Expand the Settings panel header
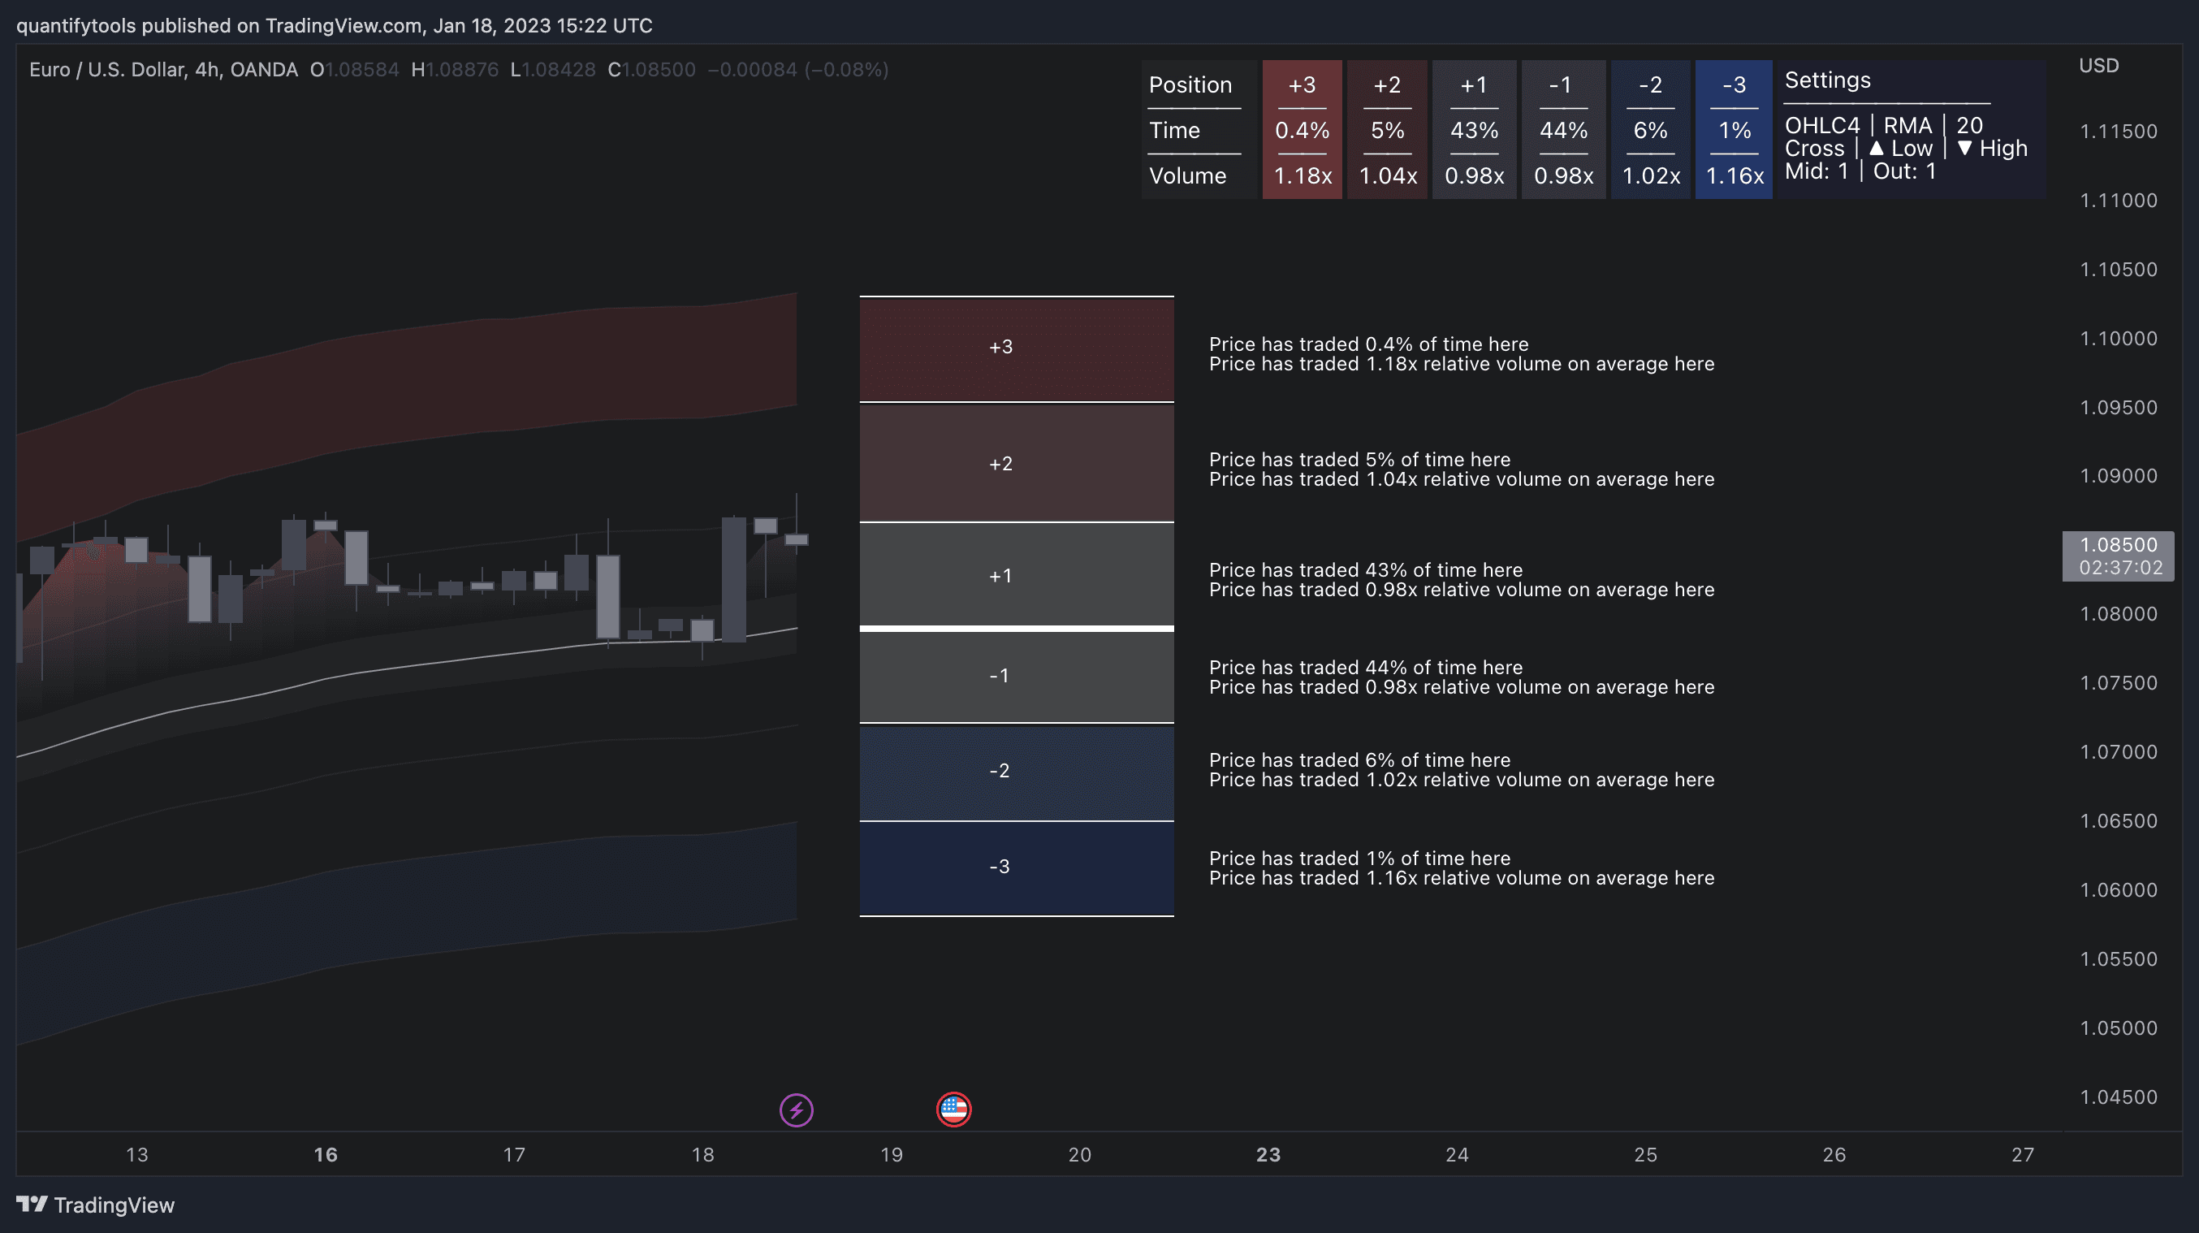Viewport: 2199px width, 1233px height. 1827,80
